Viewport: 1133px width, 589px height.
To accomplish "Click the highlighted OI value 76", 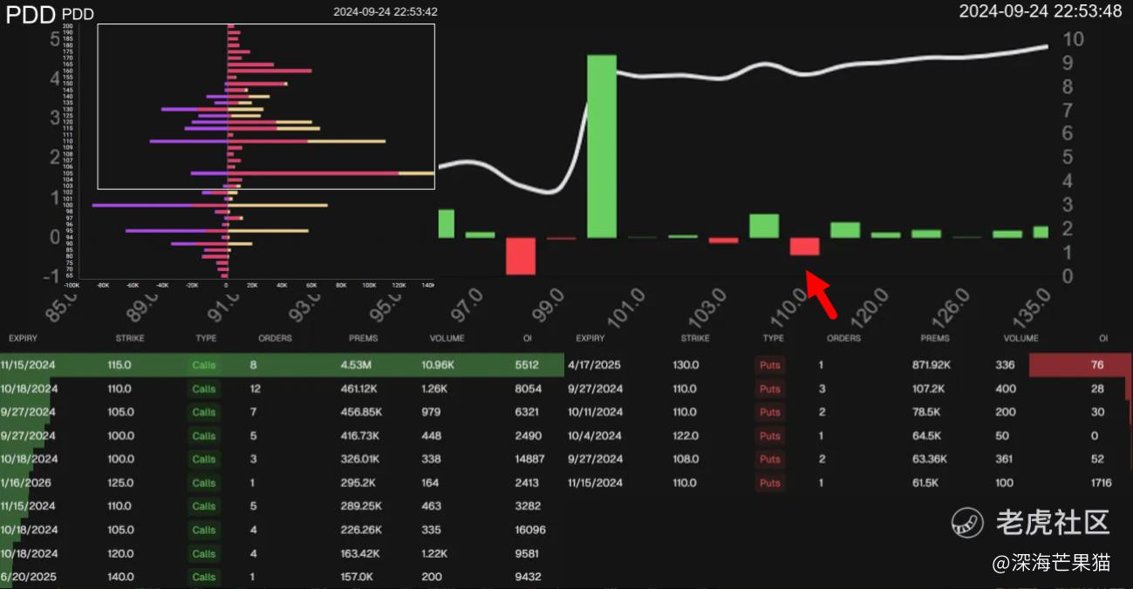I will pos(1097,365).
